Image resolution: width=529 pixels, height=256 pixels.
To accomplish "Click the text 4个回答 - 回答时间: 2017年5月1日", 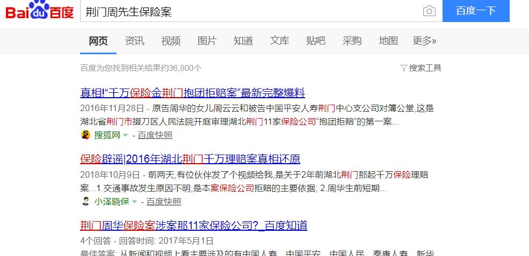I will [147, 241].
